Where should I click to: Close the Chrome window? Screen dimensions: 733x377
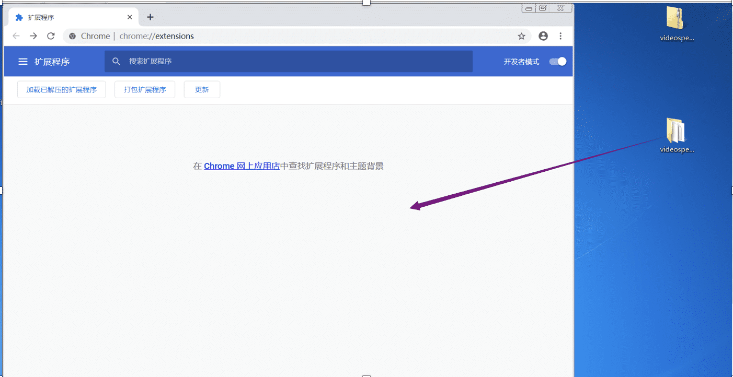pos(560,8)
